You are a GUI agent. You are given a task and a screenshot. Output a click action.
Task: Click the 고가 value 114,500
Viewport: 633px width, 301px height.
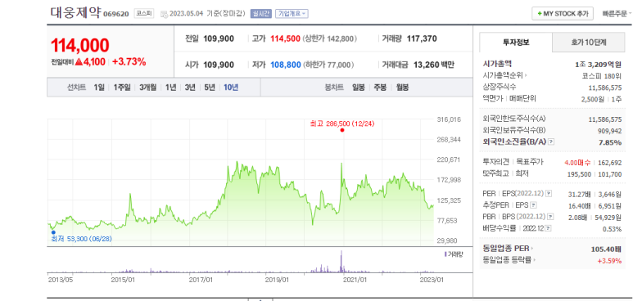tap(285, 38)
